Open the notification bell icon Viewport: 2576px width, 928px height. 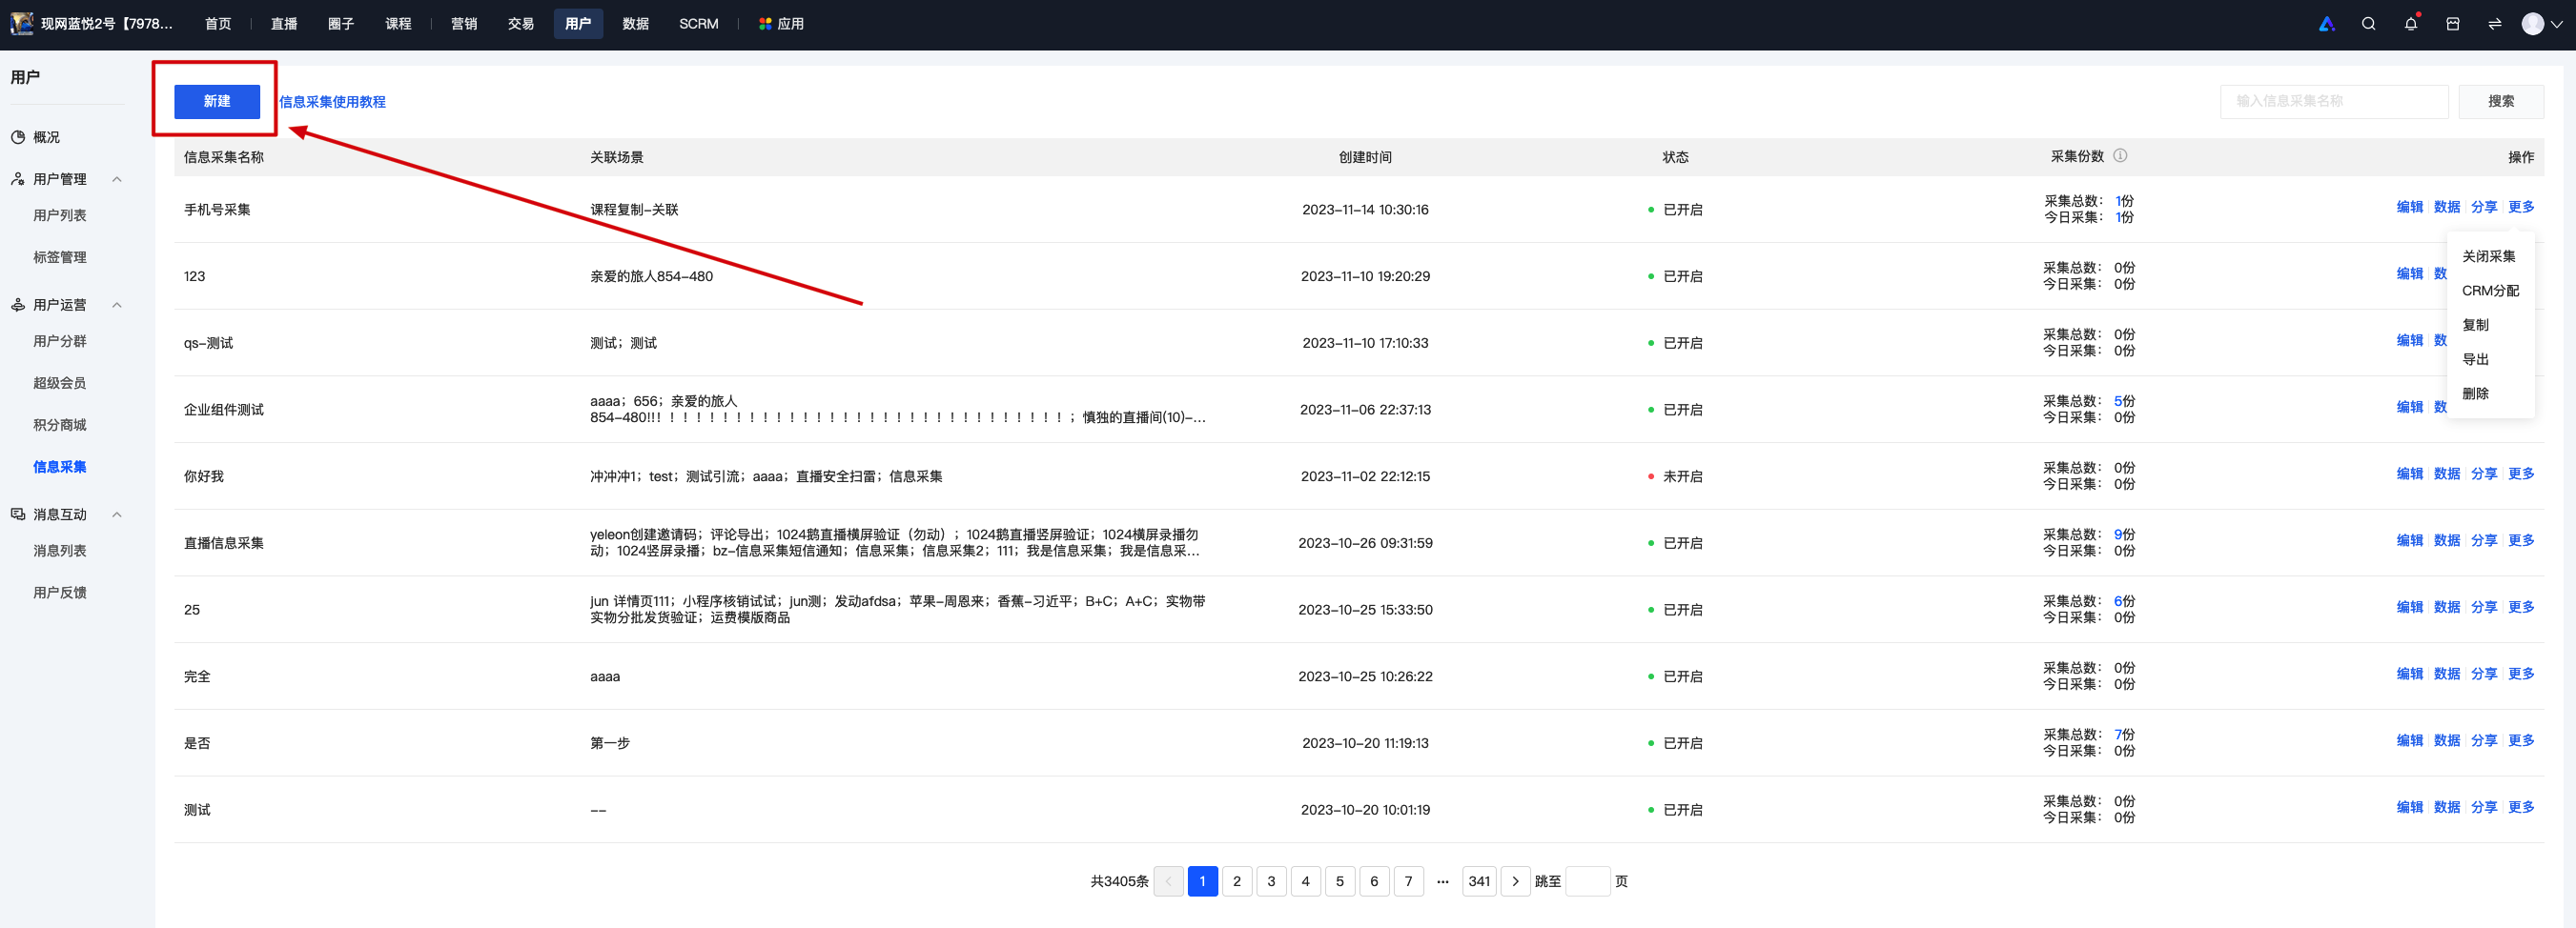click(x=2410, y=24)
